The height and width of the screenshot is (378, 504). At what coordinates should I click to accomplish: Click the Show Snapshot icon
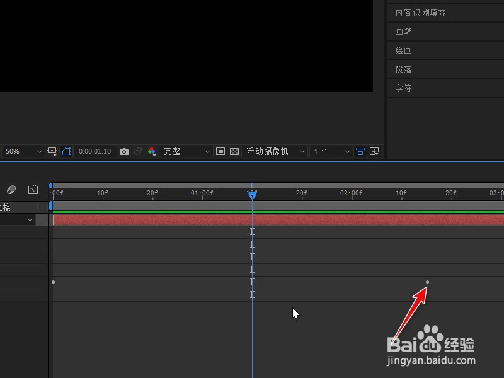138,151
